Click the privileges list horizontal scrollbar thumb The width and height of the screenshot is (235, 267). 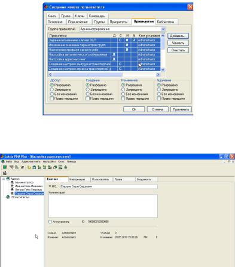tap(87, 75)
